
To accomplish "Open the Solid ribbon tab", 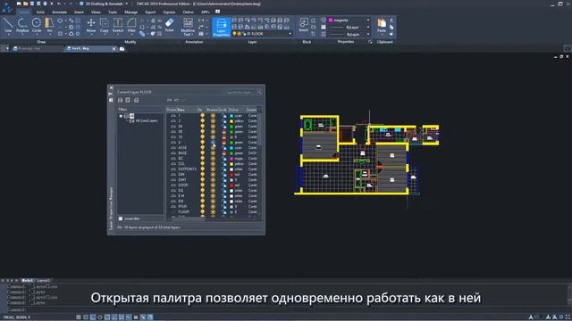I will [40, 12].
